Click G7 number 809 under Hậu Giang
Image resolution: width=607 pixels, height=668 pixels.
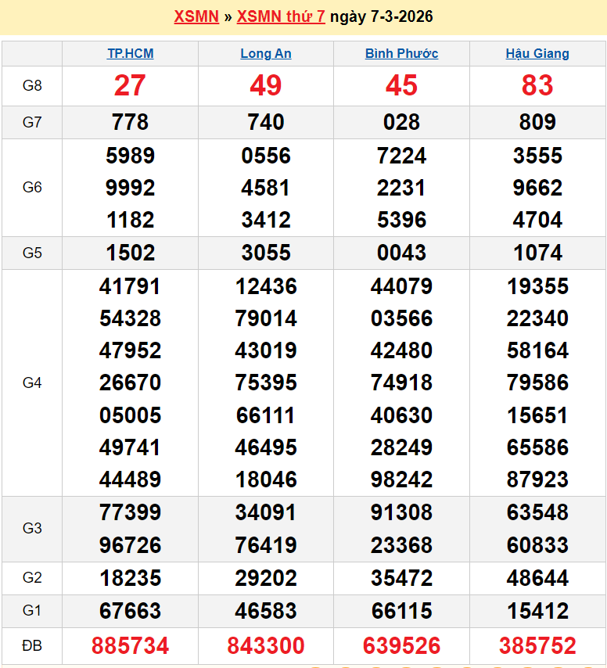(x=537, y=122)
